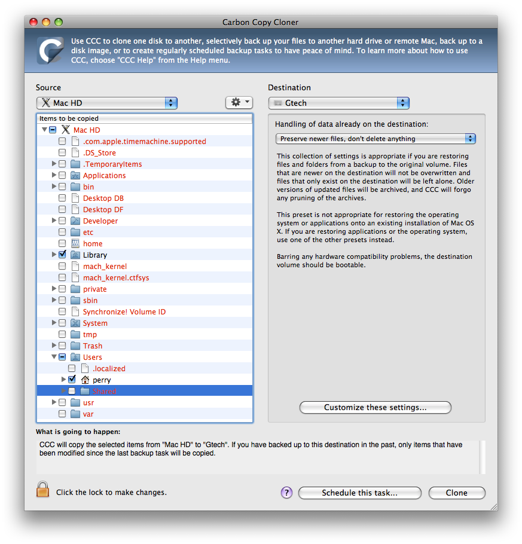Check the .localized checkbox
522x544 pixels.
(x=72, y=368)
